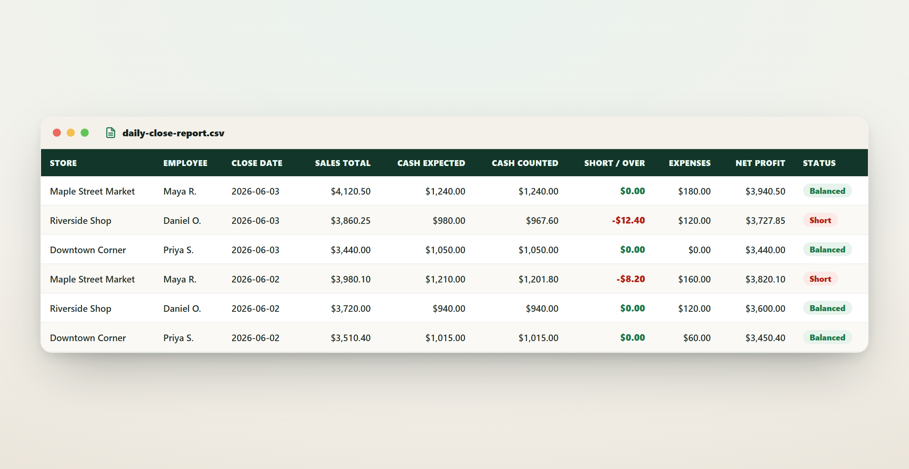This screenshot has height=469, width=909.
Task: Click the green maximize window dot
Action: coord(85,133)
